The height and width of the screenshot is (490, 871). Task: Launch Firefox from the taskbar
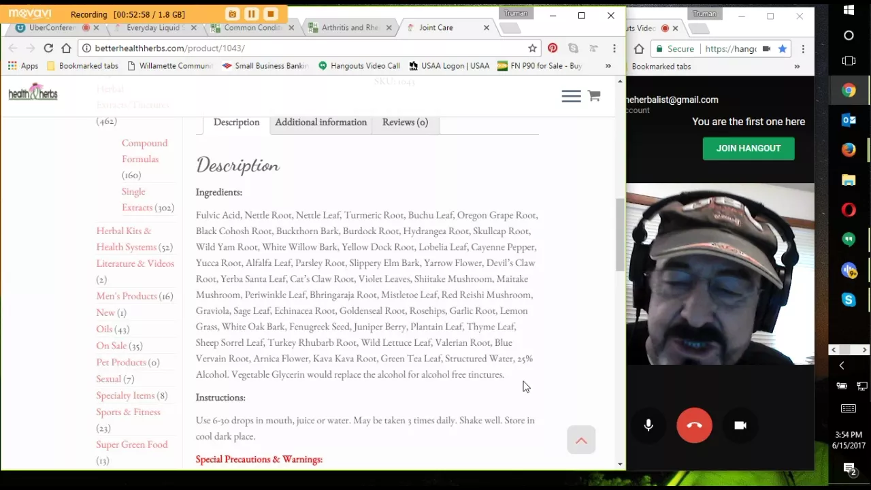tap(849, 150)
